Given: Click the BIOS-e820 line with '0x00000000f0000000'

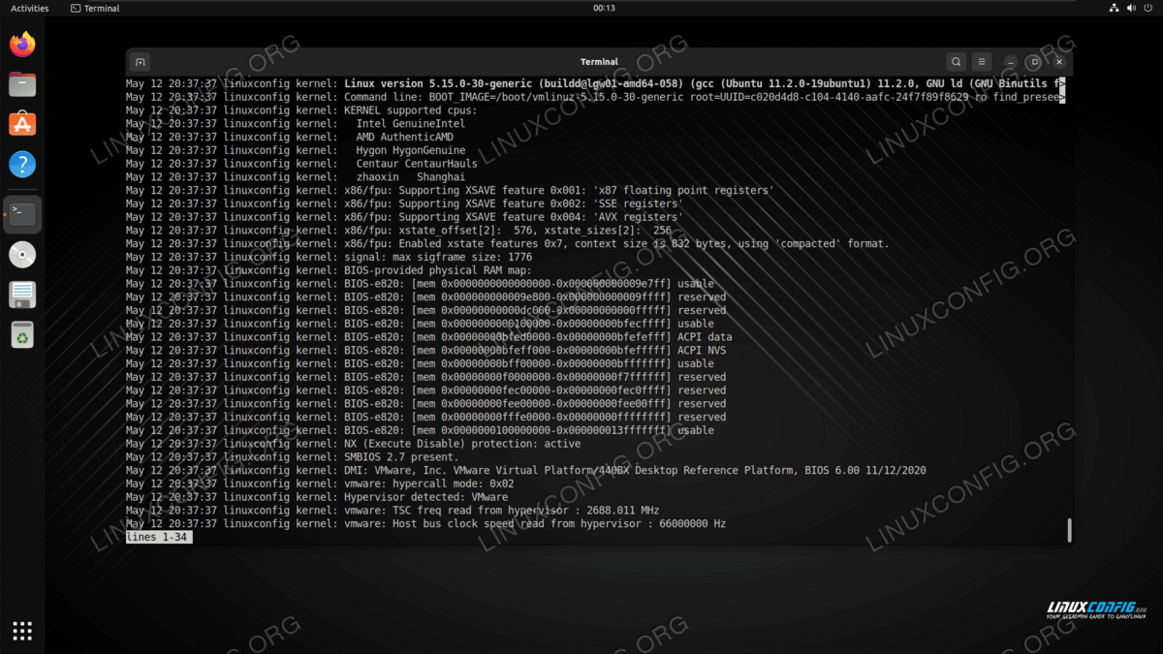Looking at the screenshot, I should (425, 377).
